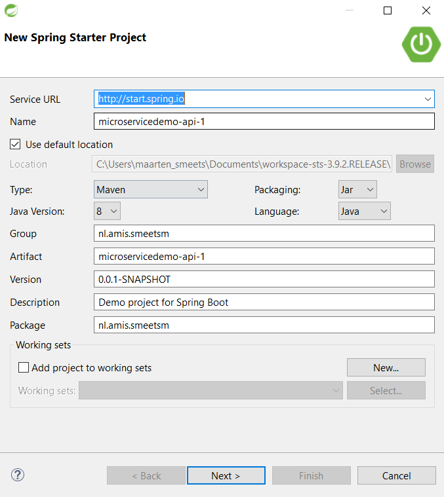Click the New... working set button
The image size is (444, 497).
[x=386, y=367]
